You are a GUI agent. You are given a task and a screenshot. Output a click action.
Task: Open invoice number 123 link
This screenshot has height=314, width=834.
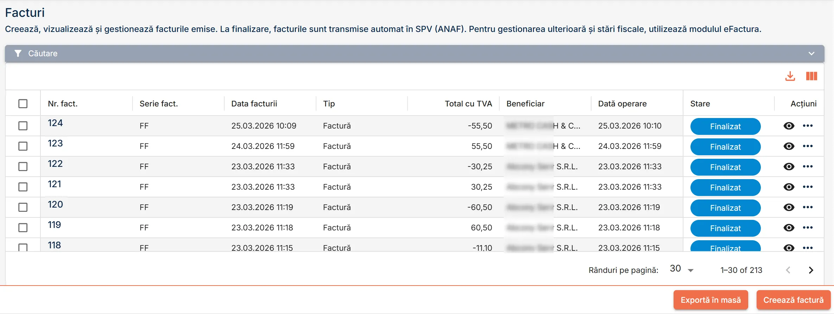pyautogui.click(x=55, y=143)
